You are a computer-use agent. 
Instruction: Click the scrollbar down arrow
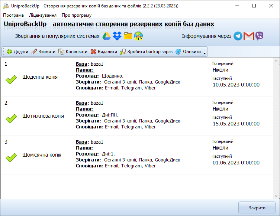[276, 196]
